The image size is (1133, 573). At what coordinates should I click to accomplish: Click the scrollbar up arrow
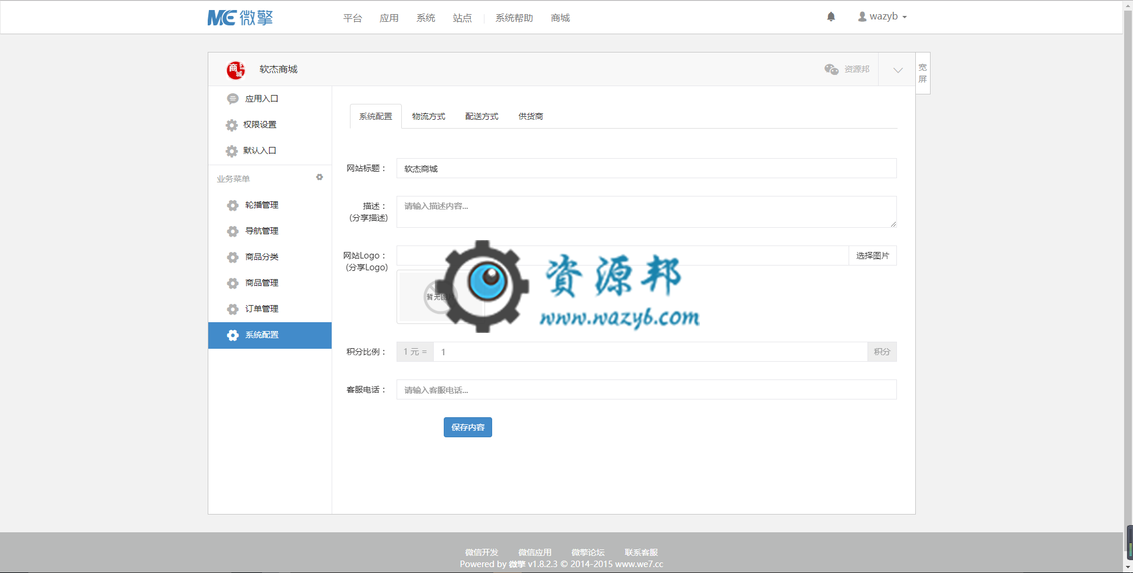tap(1128, 5)
